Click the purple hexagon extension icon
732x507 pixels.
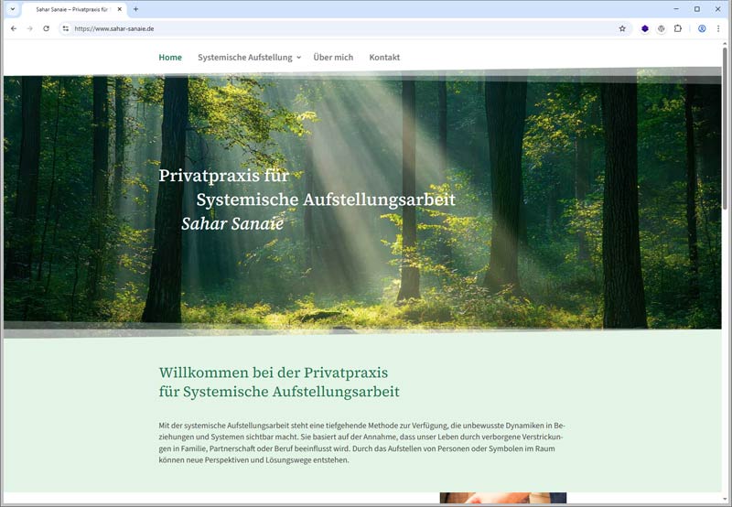coord(645,28)
